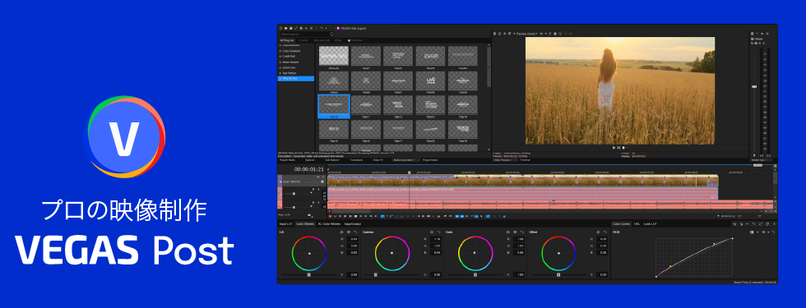Select Solid Color in the generator list
806x308 pixels.
pyautogui.click(x=288, y=67)
